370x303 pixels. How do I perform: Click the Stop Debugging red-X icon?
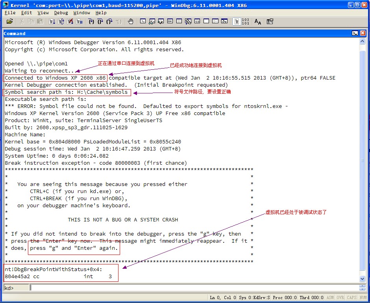click(70, 22)
